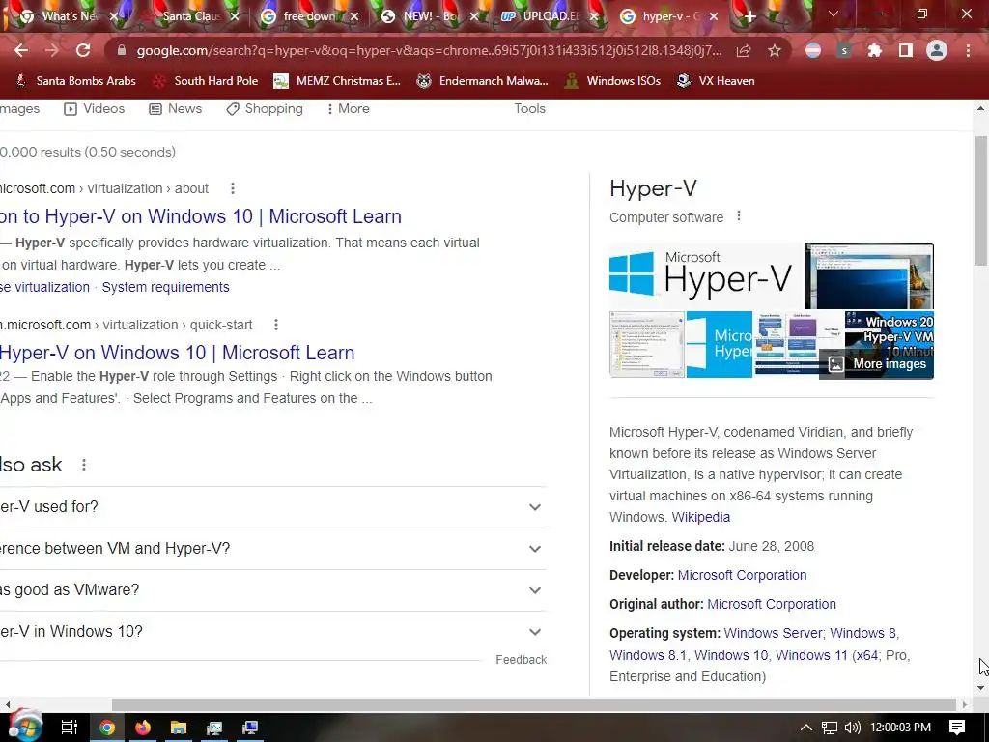Click the taskbar clock 12:00:03 PM

click(x=900, y=728)
